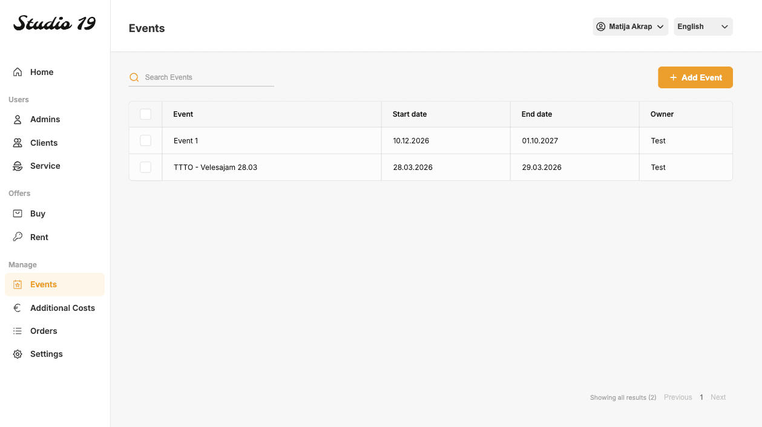Click the search magnifier icon
This screenshot has width=762, height=427.
click(134, 77)
